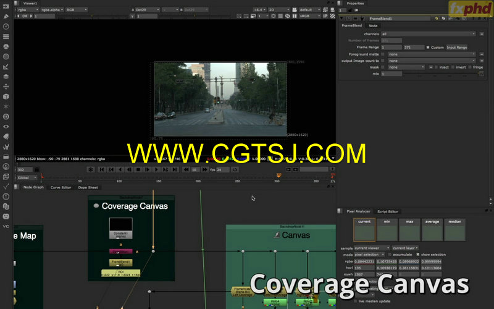Check the inject option
This screenshot has height=309, width=494.
[437, 67]
